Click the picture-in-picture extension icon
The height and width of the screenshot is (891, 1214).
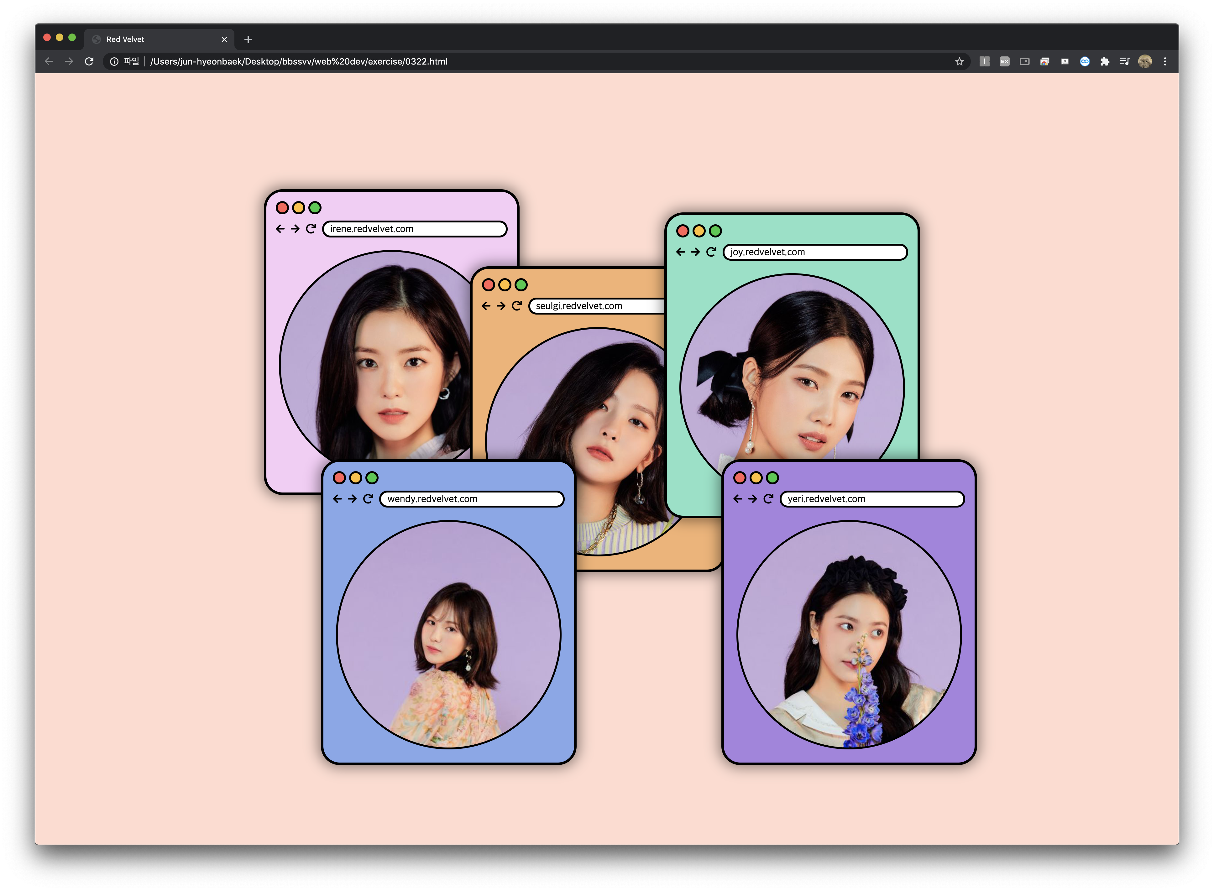(x=1024, y=61)
